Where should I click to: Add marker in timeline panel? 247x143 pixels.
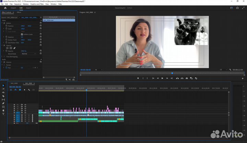[x=24, y=90]
